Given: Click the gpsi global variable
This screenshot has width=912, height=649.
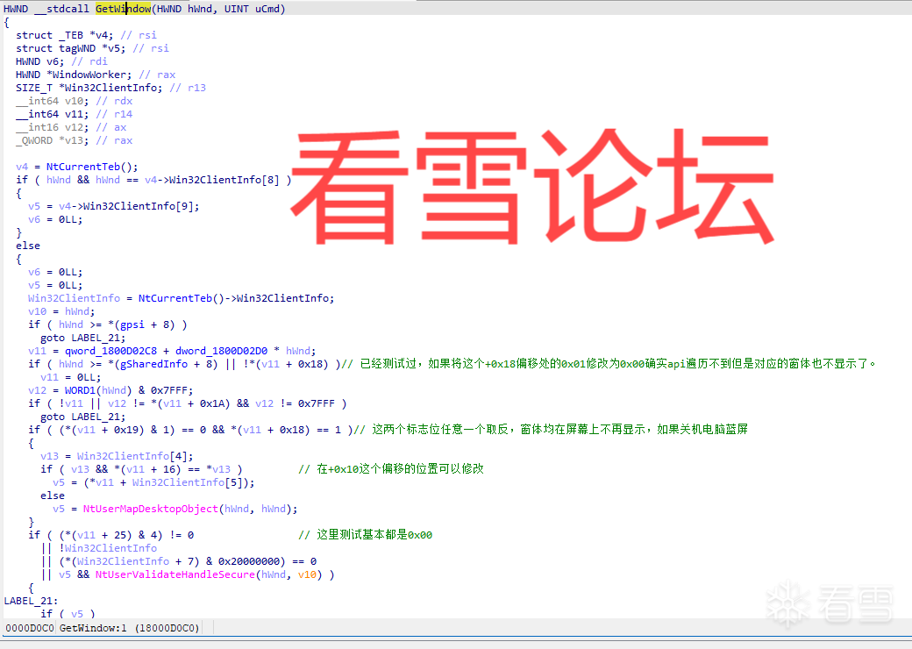Looking at the screenshot, I should pos(132,324).
